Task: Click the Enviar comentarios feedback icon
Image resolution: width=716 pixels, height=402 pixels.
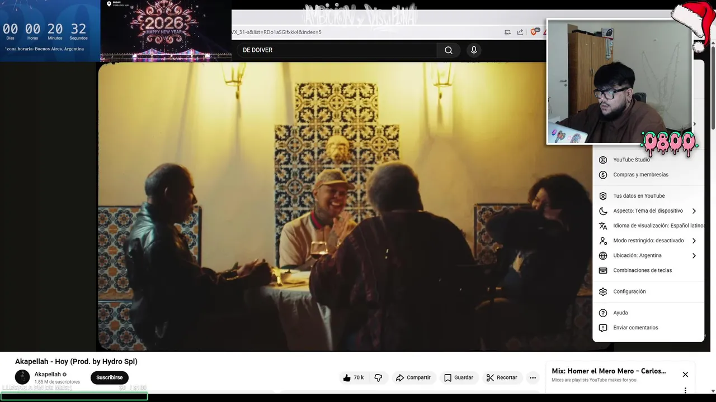Action: coord(603,328)
